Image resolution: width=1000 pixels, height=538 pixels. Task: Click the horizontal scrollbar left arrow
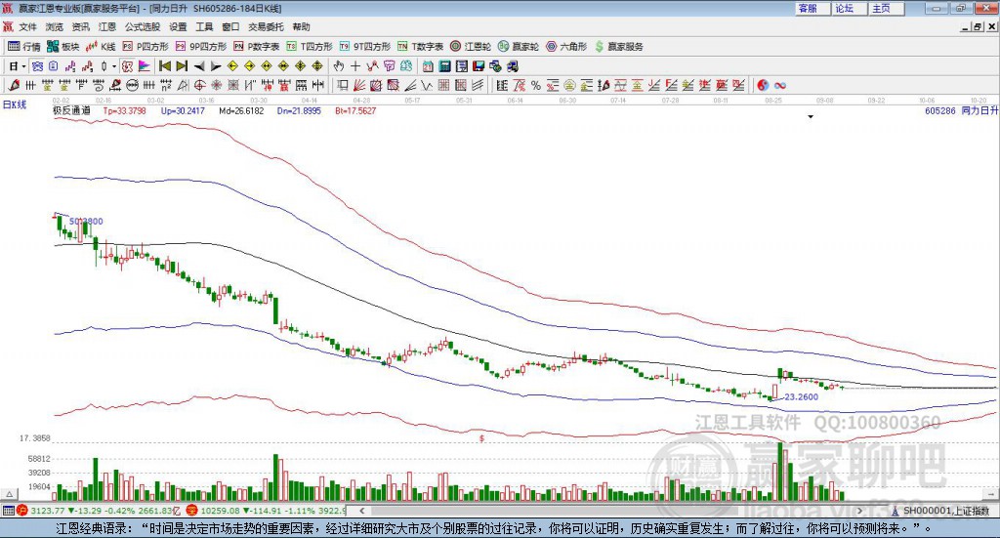361,511
